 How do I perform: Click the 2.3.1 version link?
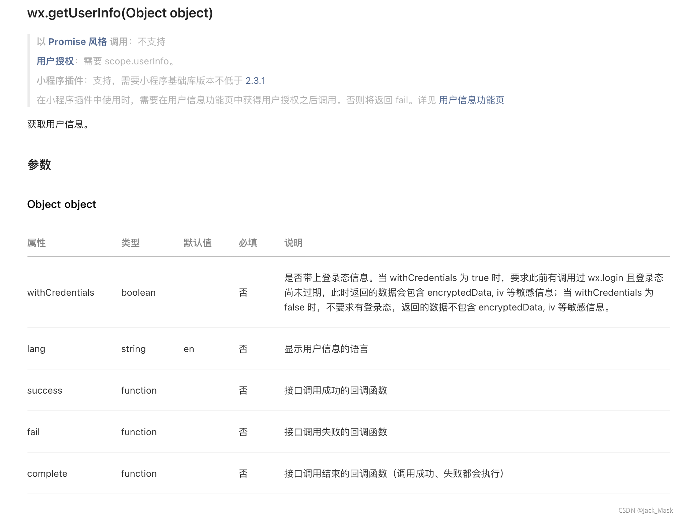[256, 81]
